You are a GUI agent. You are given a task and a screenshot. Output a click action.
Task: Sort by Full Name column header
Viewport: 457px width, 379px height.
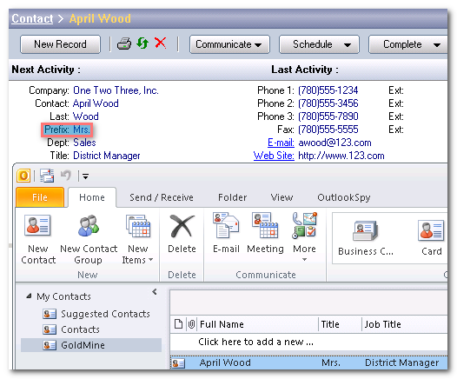click(258, 324)
